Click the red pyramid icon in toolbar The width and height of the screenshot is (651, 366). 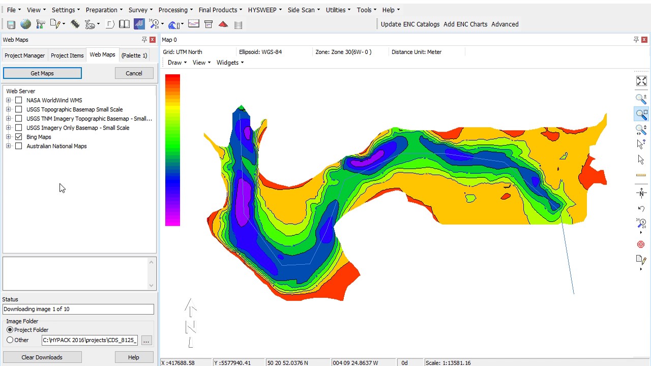click(x=223, y=24)
